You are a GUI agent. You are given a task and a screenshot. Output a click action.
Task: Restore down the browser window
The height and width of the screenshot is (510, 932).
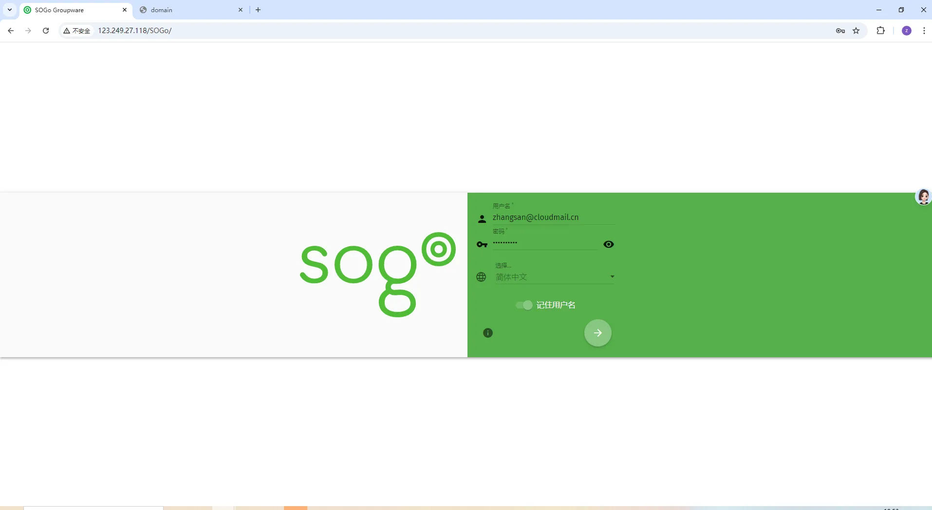pyautogui.click(x=901, y=10)
